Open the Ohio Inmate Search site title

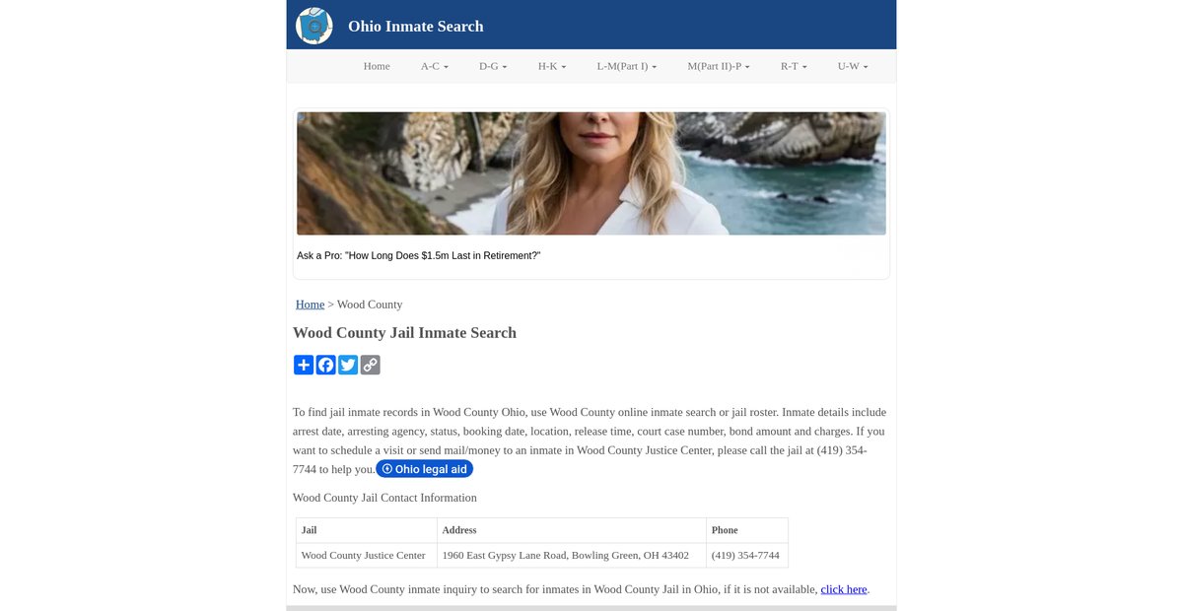click(x=416, y=26)
